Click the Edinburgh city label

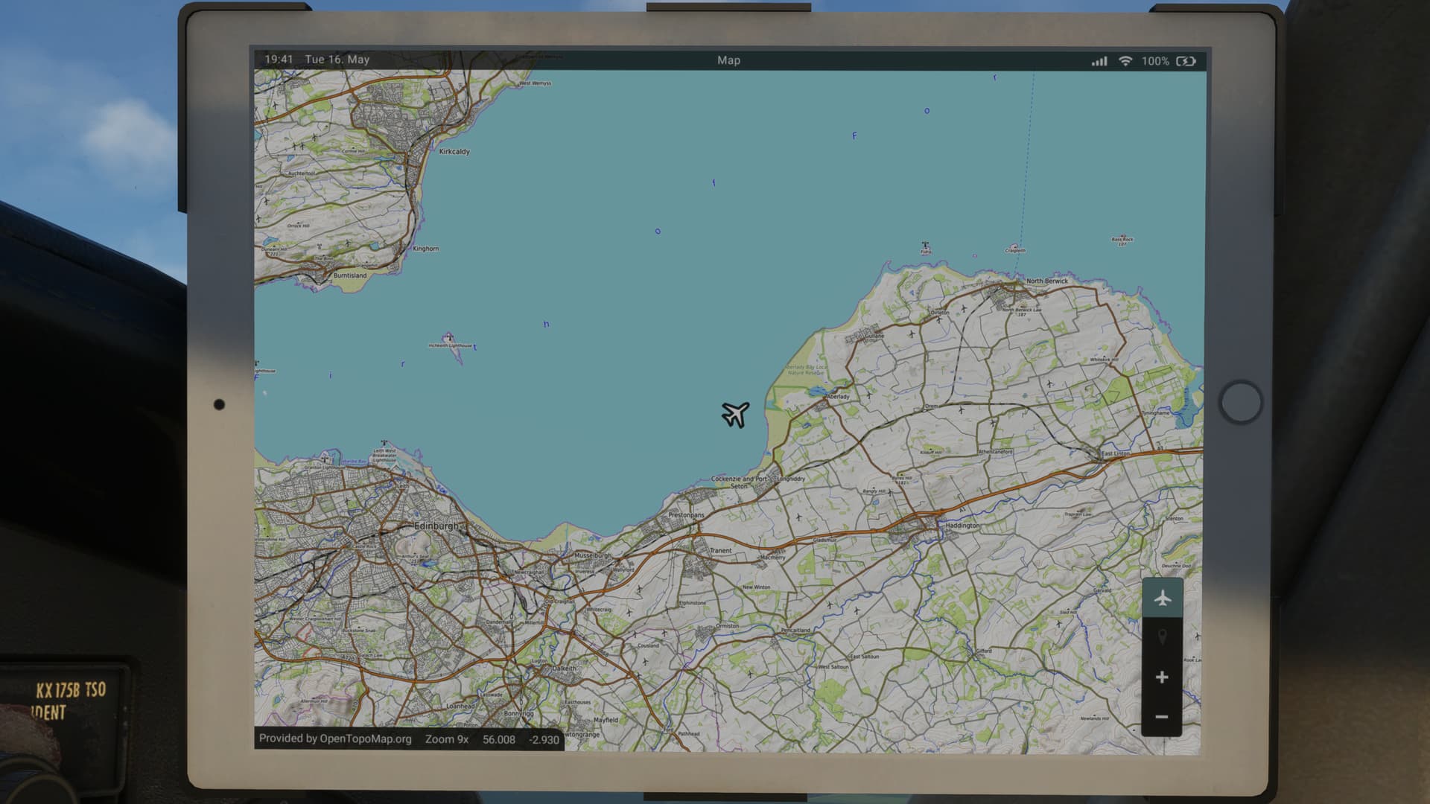click(x=436, y=526)
